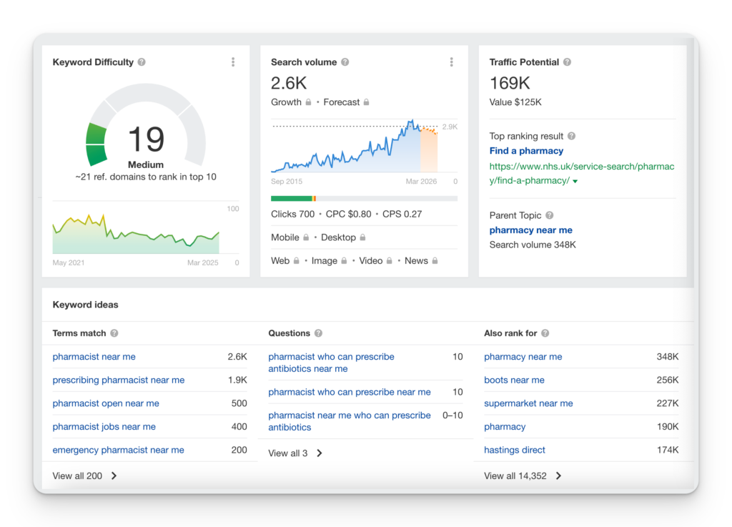Click help icon next to Top ranking result

[571, 137]
